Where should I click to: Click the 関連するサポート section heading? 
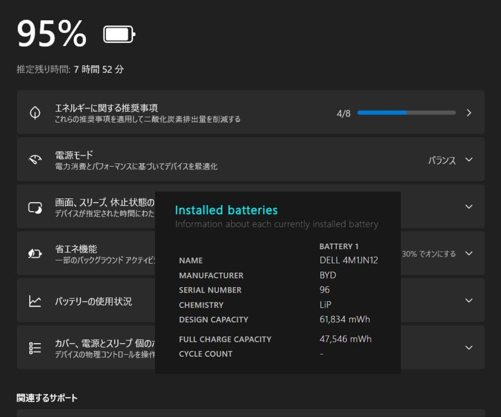pyautogui.click(x=46, y=398)
